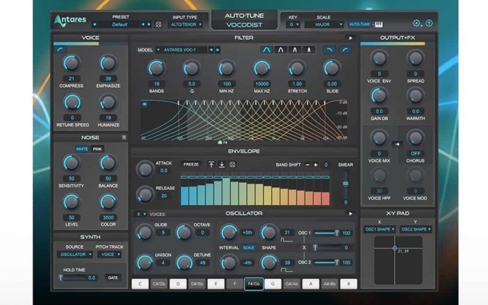
Task: Click the Freeze button in Envelope
Action: [x=192, y=165]
